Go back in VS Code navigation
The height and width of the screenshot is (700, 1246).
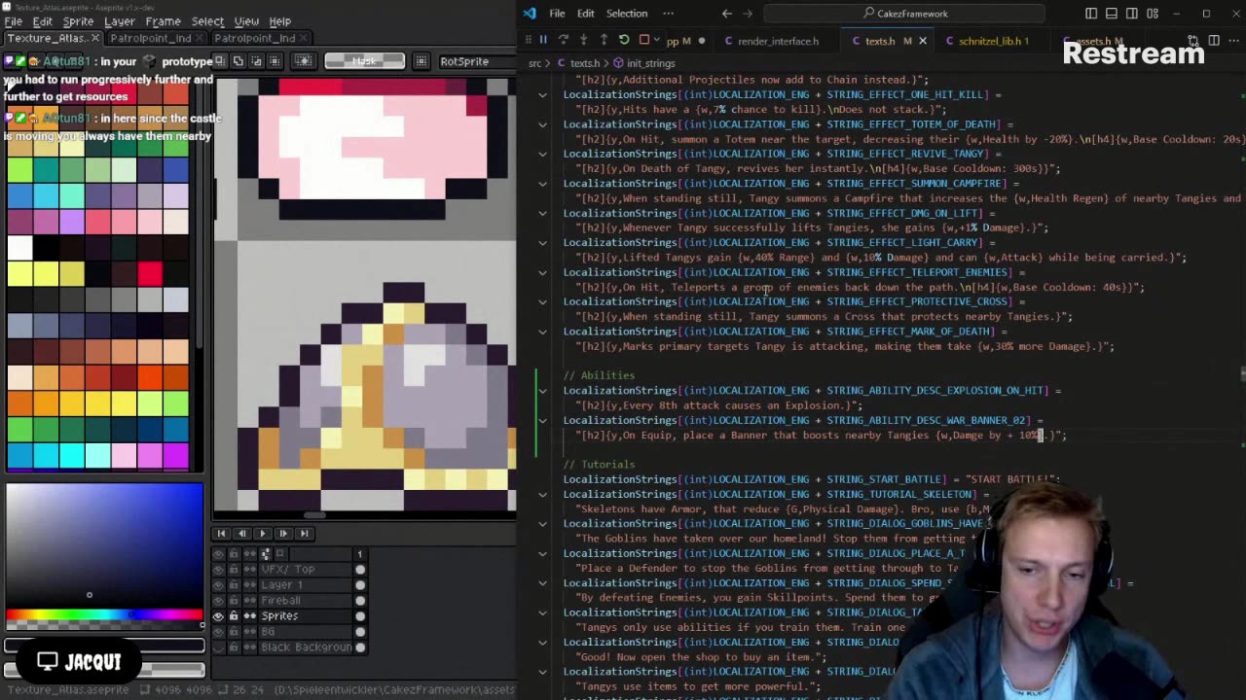[x=727, y=14]
